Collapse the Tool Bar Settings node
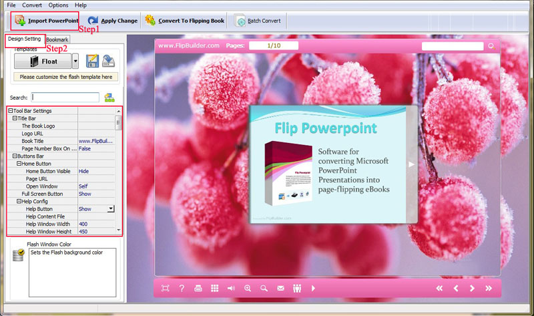 point(11,111)
